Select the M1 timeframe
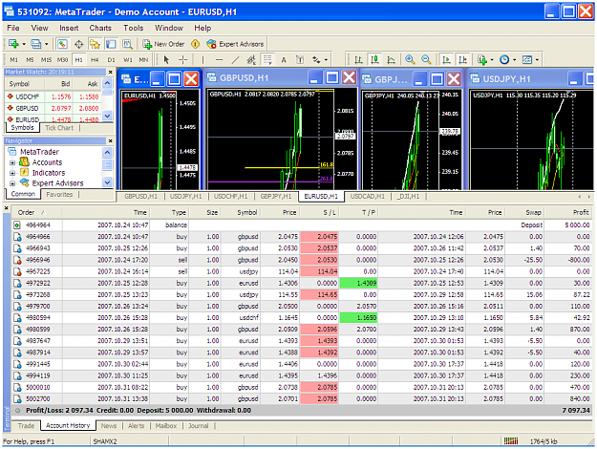Image resolution: width=597 pixels, height=449 pixels. (x=13, y=60)
